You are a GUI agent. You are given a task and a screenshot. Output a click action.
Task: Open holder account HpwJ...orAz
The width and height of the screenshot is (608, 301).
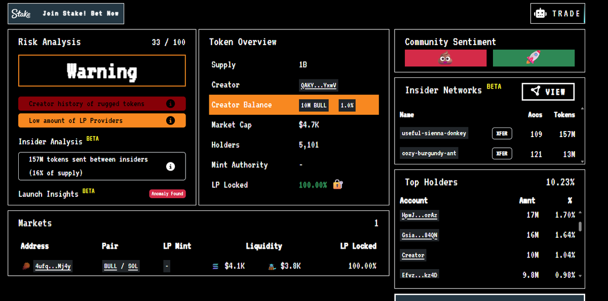(x=419, y=215)
